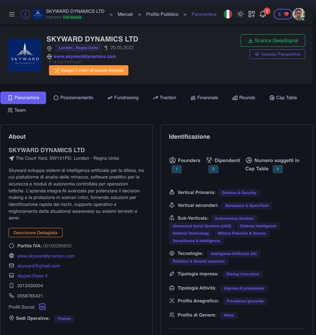316x335 pixels.
Task: Go to Profilo Pubblico breadcrumb
Action: tap(162, 14)
